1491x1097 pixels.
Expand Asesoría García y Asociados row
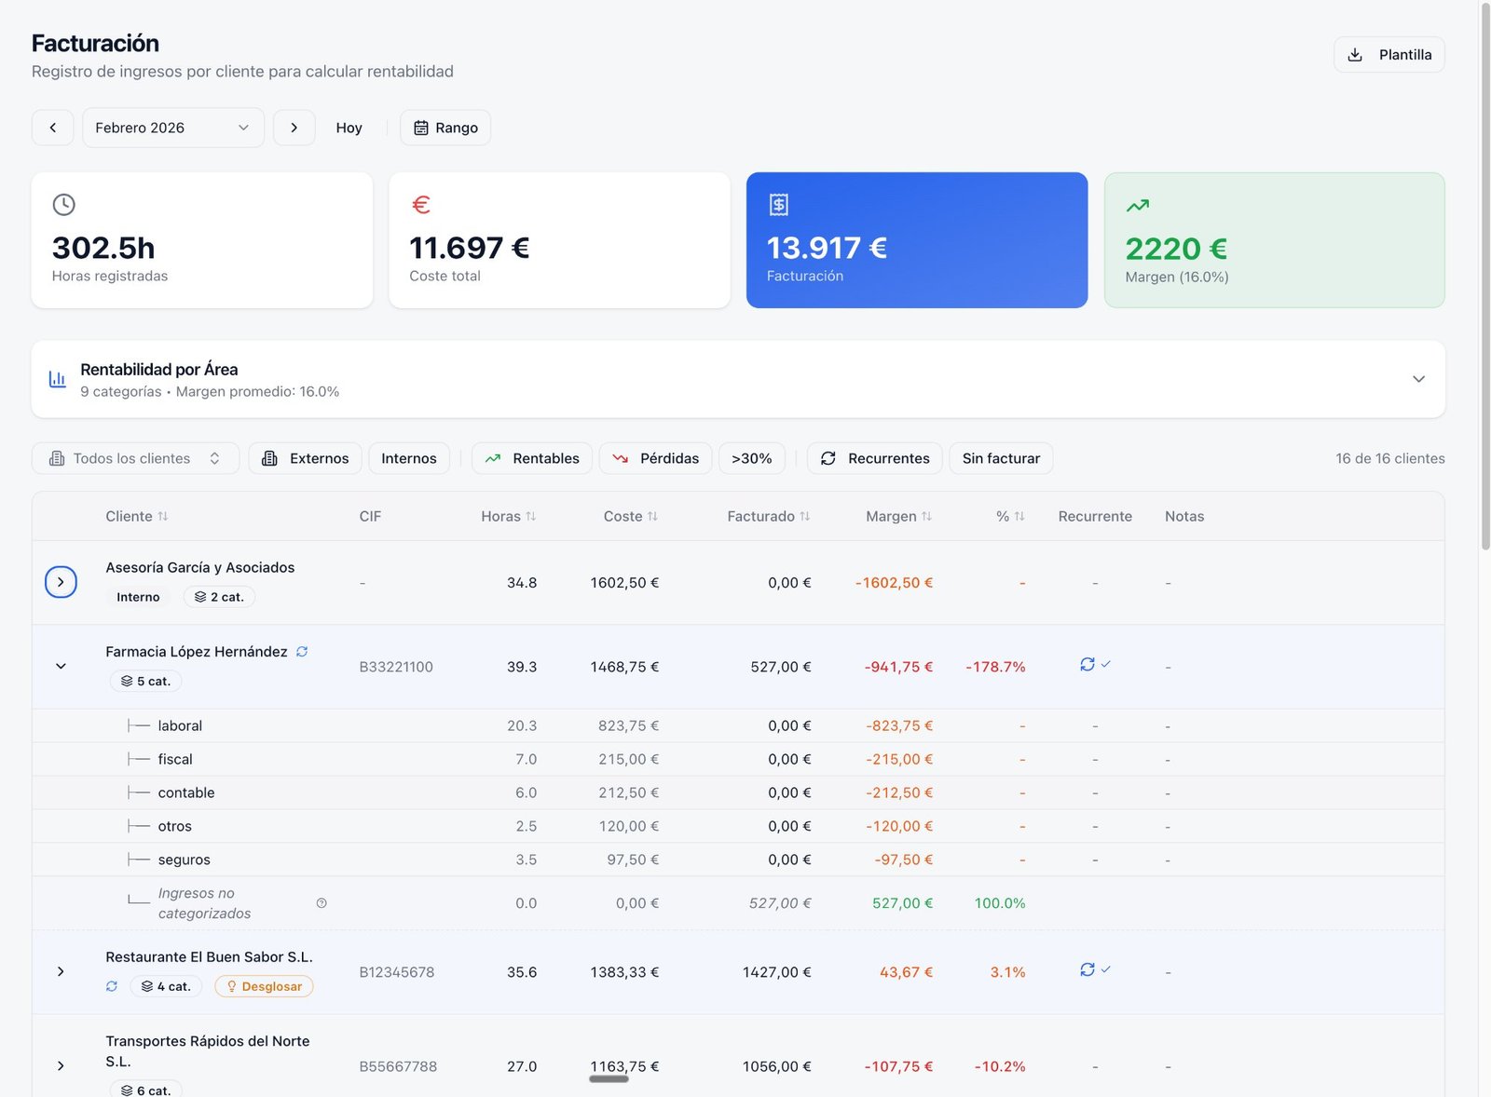tap(61, 582)
